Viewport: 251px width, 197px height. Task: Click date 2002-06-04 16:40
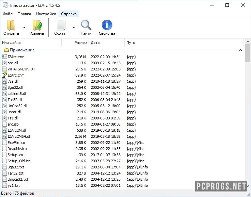(x=106, y=87)
